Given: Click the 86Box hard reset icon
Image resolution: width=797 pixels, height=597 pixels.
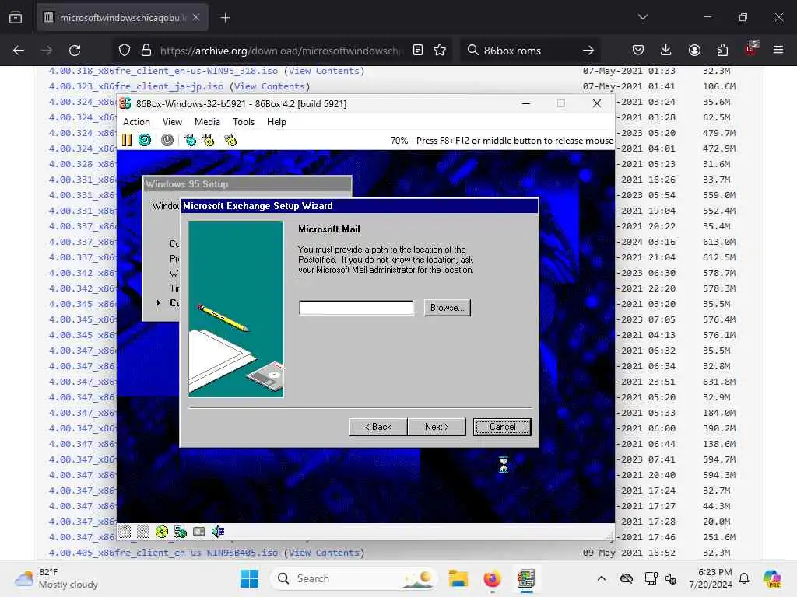Looking at the screenshot, I should point(145,140).
